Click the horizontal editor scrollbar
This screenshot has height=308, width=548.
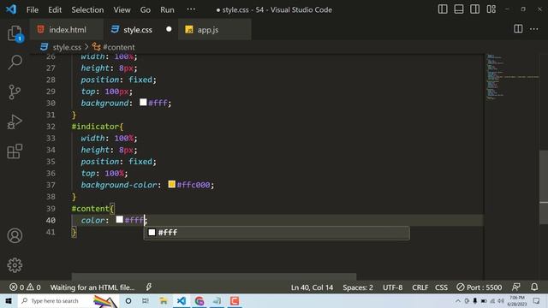point(214,276)
